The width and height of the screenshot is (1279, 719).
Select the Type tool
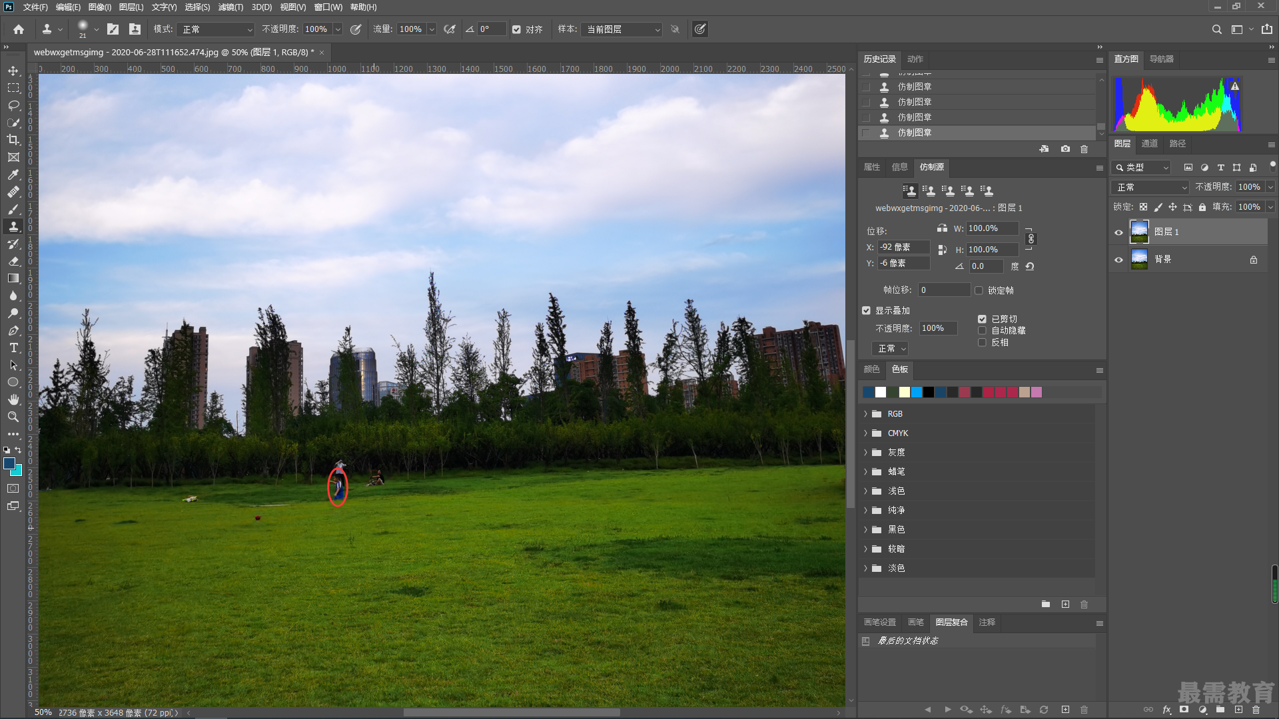click(x=13, y=348)
